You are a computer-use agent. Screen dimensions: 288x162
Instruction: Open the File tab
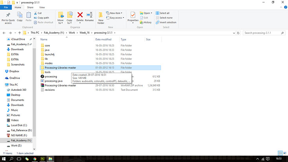(x=6, y=7)
